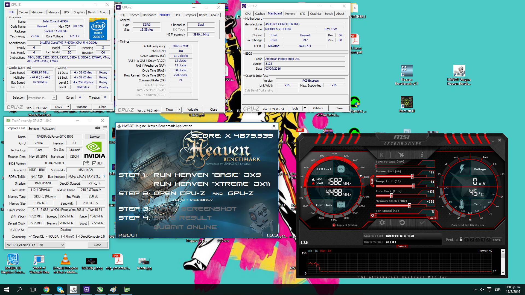Open Tools dropdown arrow in Memory tab window
The image size is (525, 295).
point(179,110)
